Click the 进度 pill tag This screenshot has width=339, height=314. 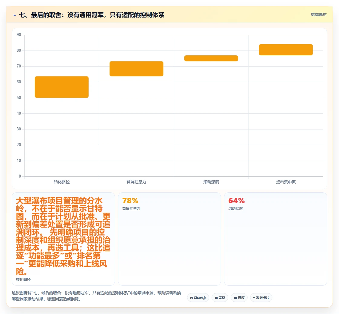[239, 298]
